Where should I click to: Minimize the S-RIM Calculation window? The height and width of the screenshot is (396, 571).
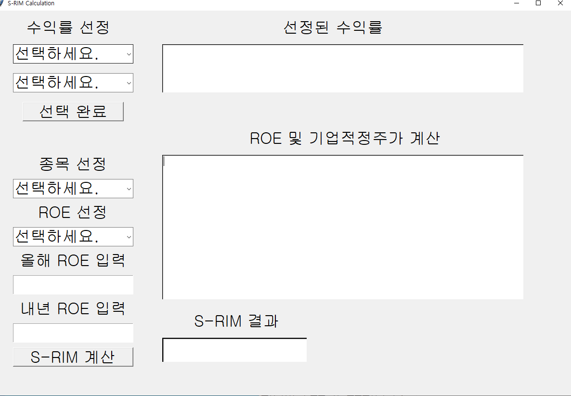point(516,3)
